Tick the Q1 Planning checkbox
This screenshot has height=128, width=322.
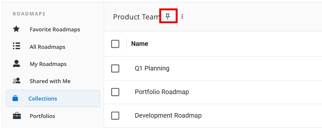(x=115, y=69)
